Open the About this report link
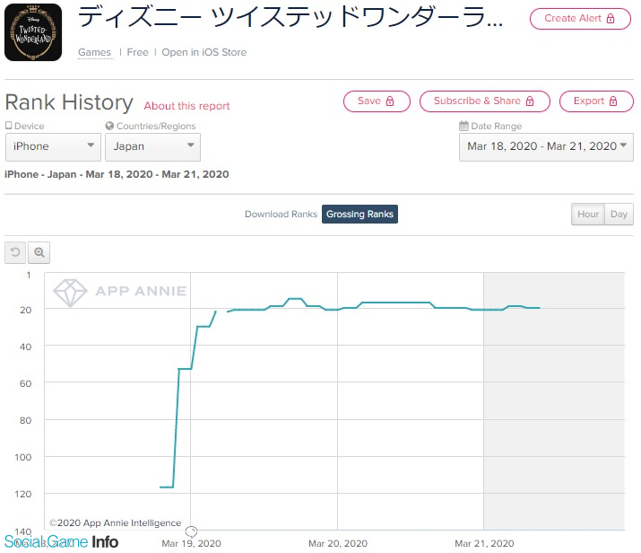 click(186, 106)
